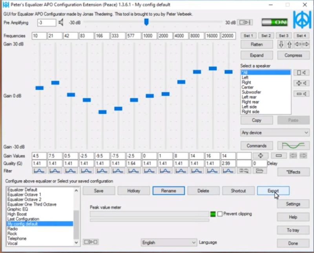Screen dimensions: 314x253
Task: Open the Any device dropdown
Action: pos(275,133)
